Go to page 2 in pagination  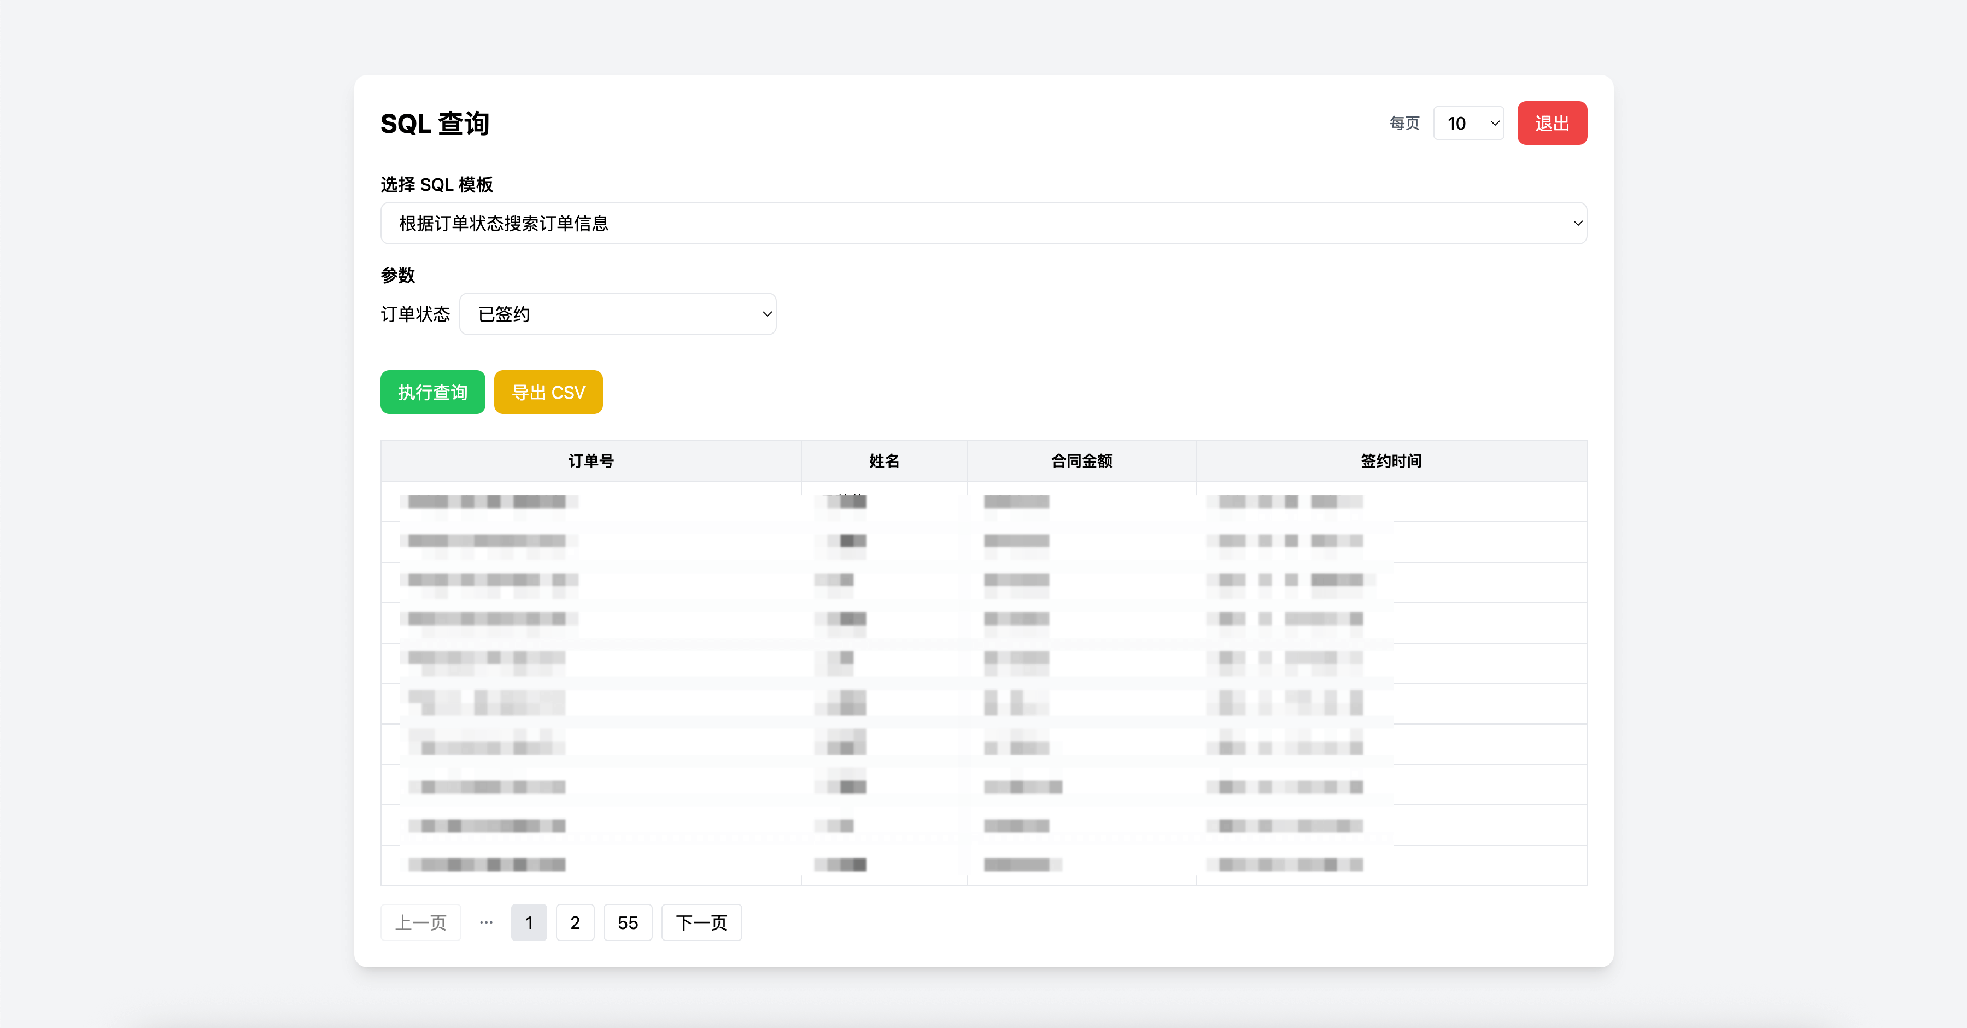point(574,922)
